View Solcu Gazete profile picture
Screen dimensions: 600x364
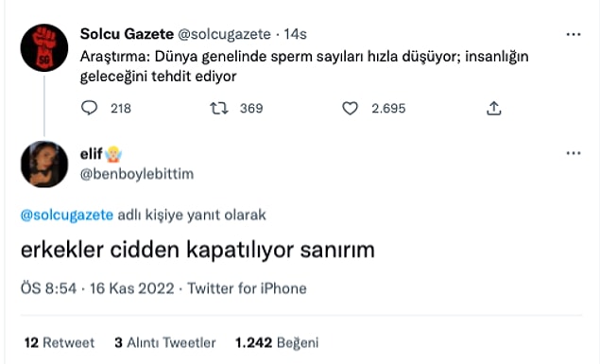(44, 47)
